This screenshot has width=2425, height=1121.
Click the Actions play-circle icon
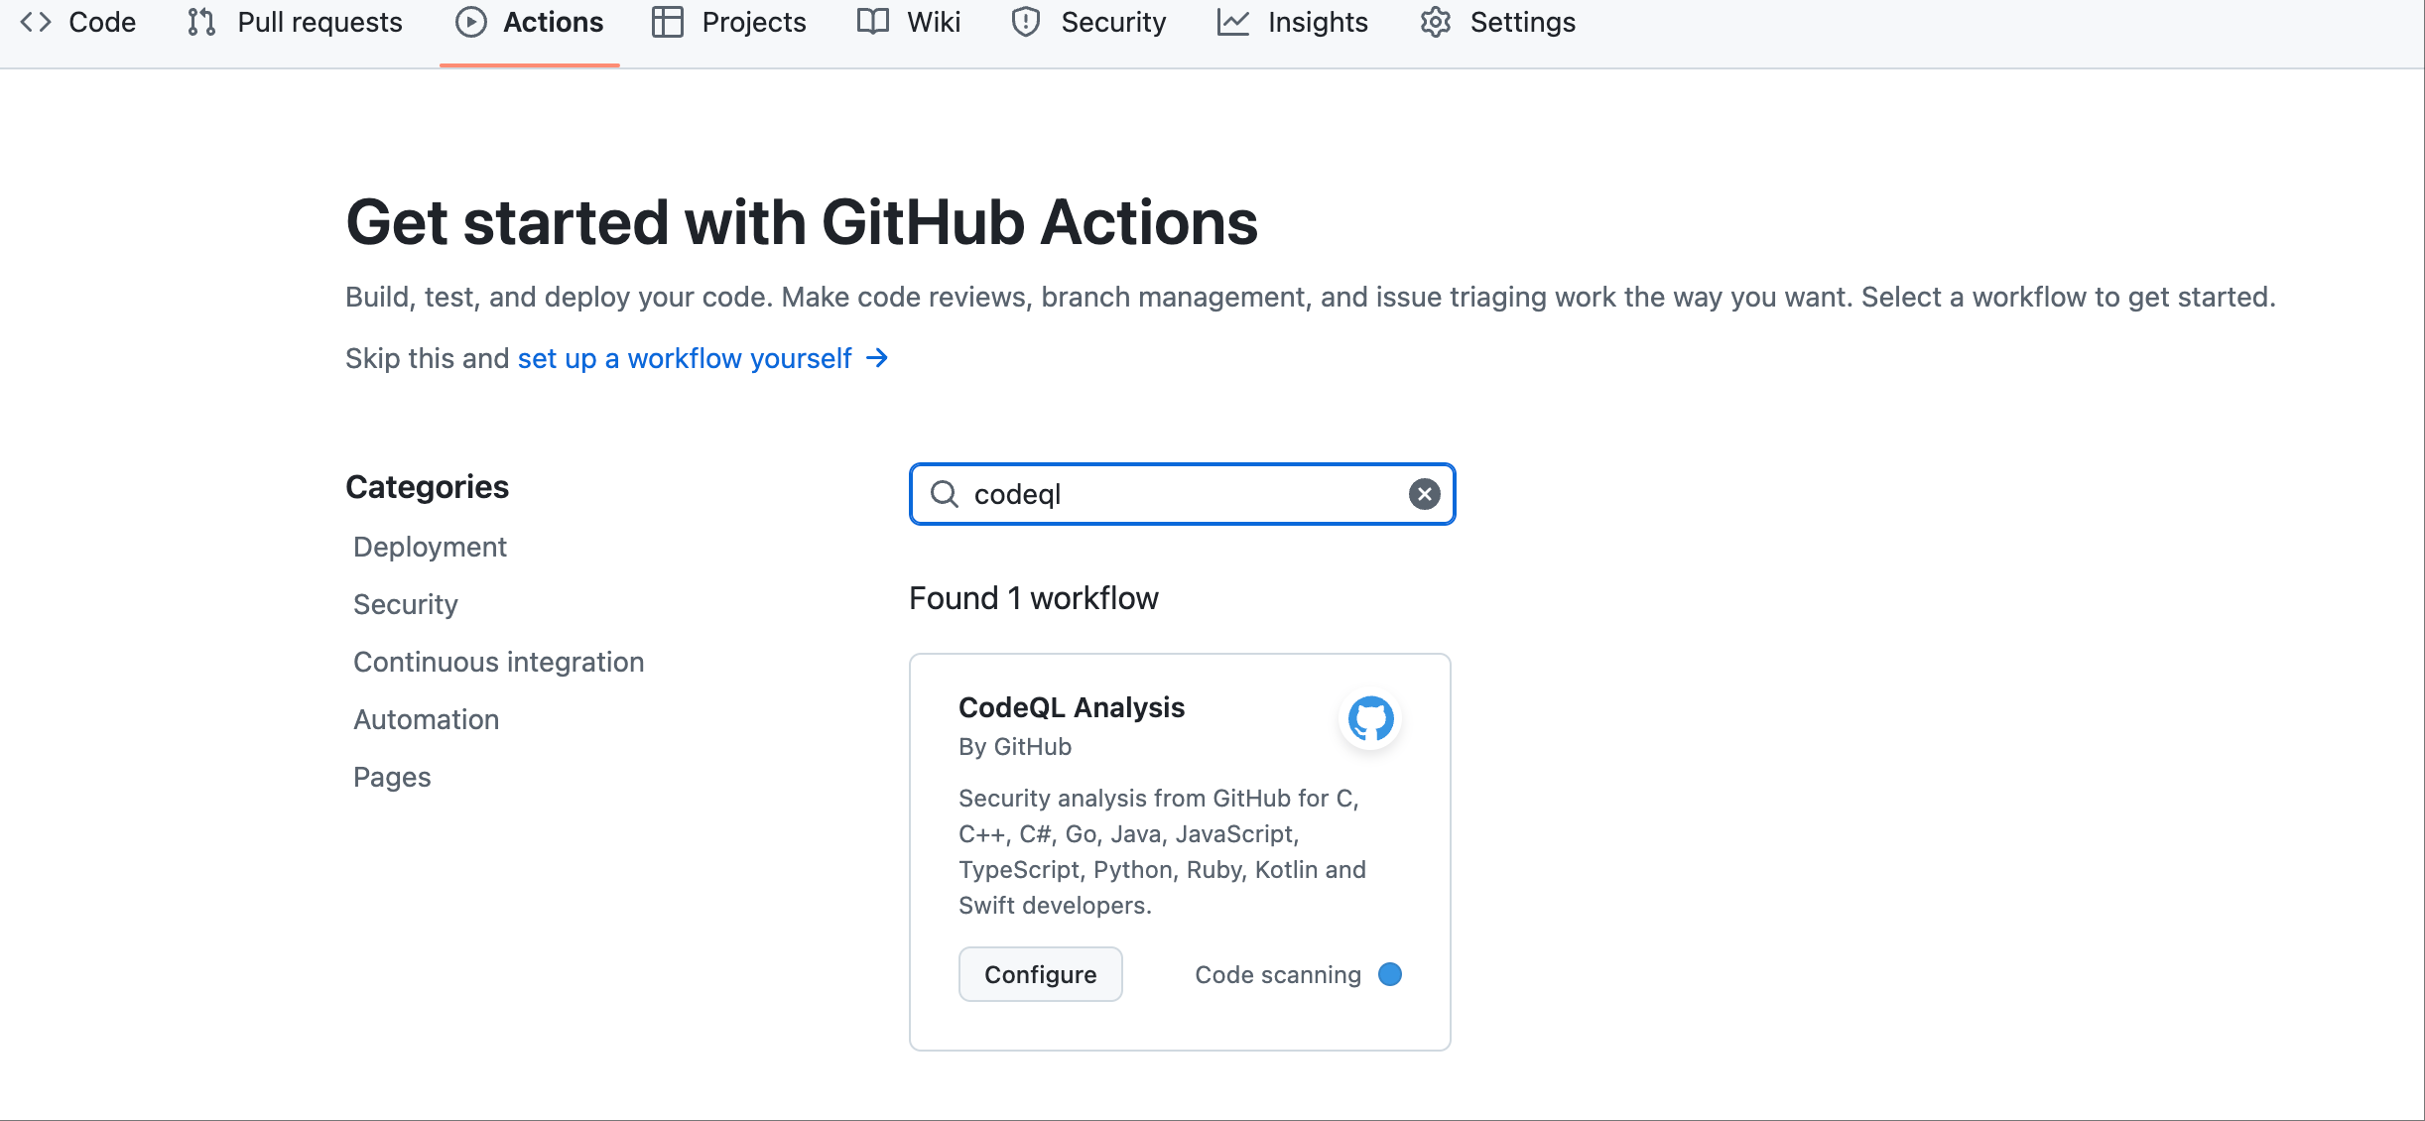(470, 22)
